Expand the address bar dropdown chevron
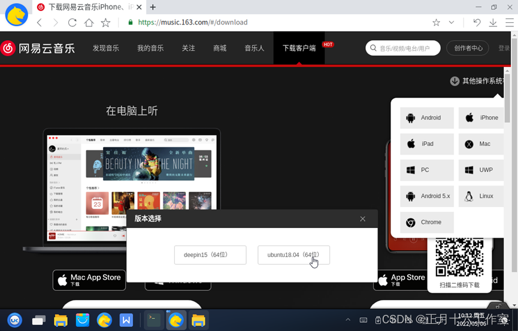The height and width of the screenshot is (331, 518). pos(452,23)
